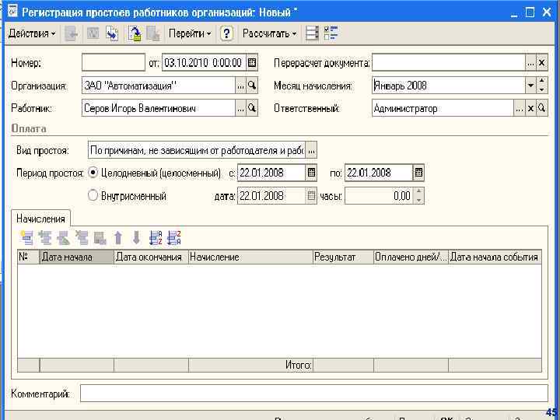This screenshot has height=420, width=560.
Task: Switch to the Начисления tab
Action: [x=40, y=219]
